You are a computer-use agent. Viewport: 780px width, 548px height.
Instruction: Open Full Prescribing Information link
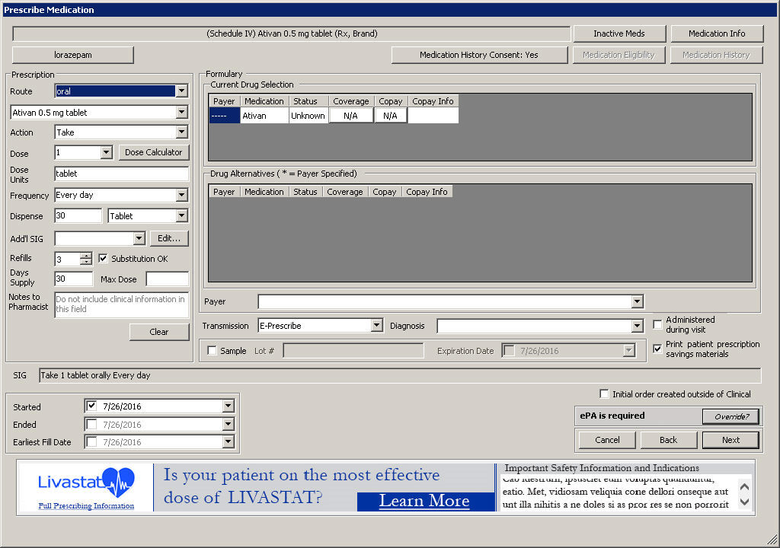click(86, 505)
